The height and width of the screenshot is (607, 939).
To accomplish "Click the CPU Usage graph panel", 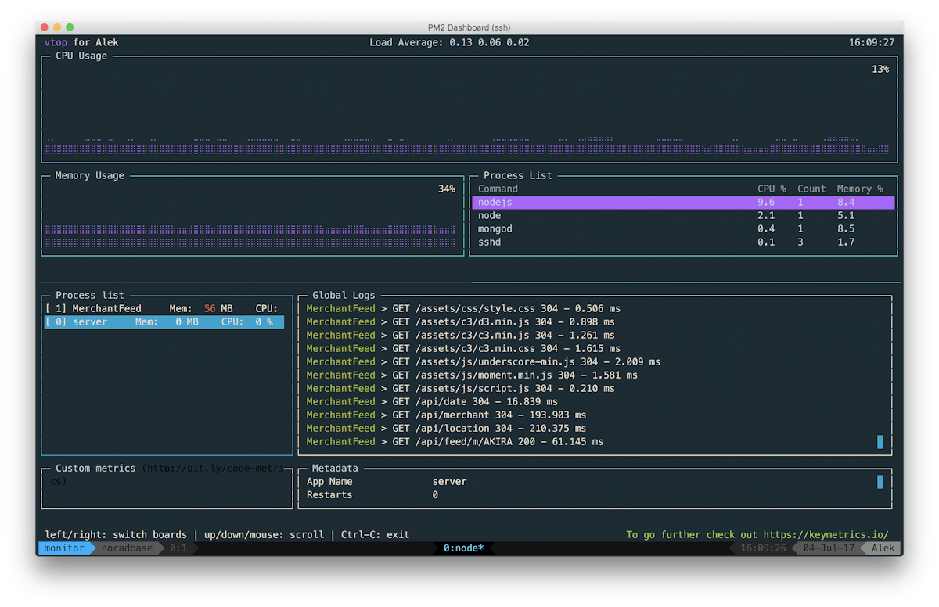I will click(x=469, y=110).
